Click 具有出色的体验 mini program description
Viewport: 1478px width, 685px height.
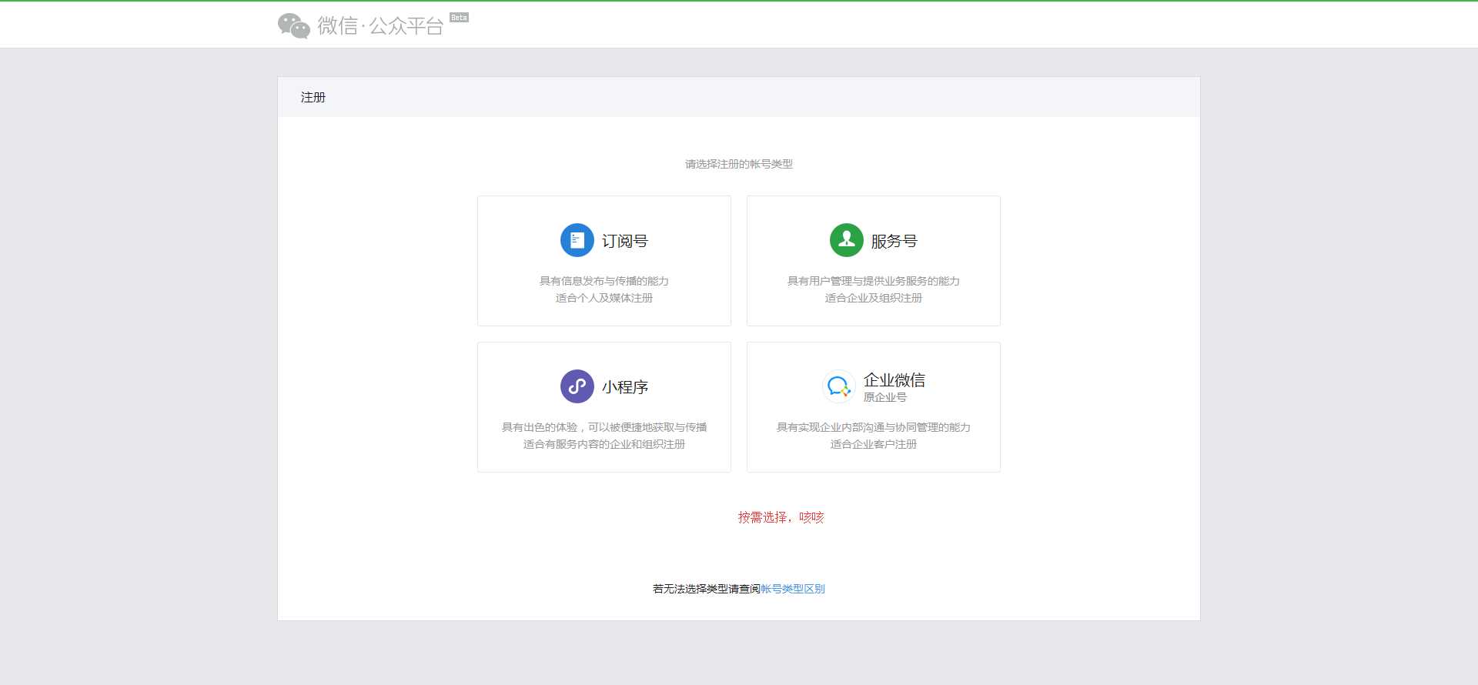coord(604,427)
